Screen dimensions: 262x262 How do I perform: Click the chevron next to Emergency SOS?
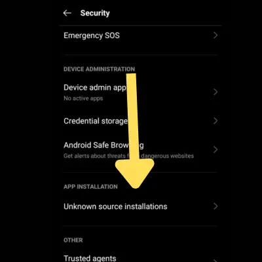[215, 35]
